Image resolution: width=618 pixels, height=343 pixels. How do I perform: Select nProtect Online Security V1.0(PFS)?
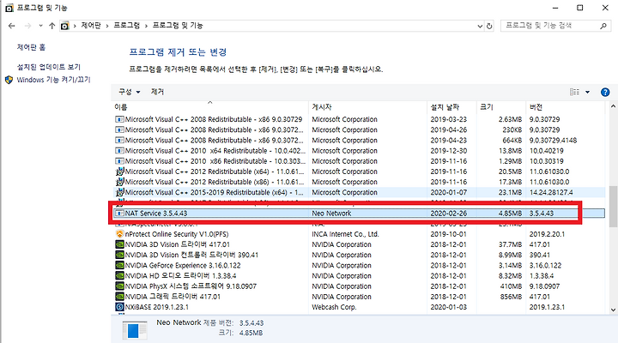coord(177,234)
